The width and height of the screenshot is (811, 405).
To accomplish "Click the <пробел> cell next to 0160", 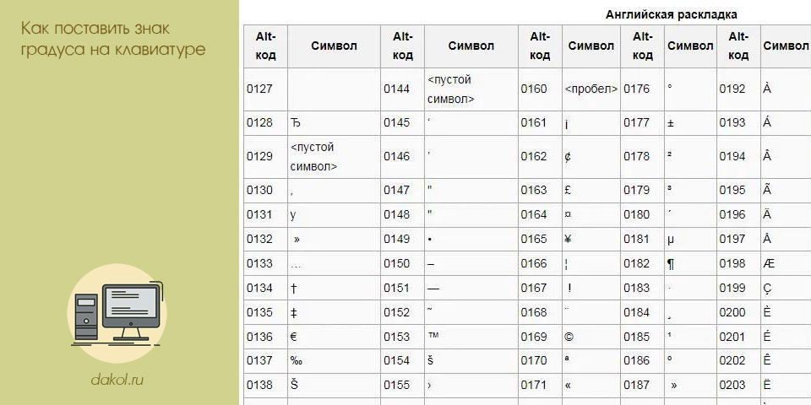I will click(x=591, y=89).
